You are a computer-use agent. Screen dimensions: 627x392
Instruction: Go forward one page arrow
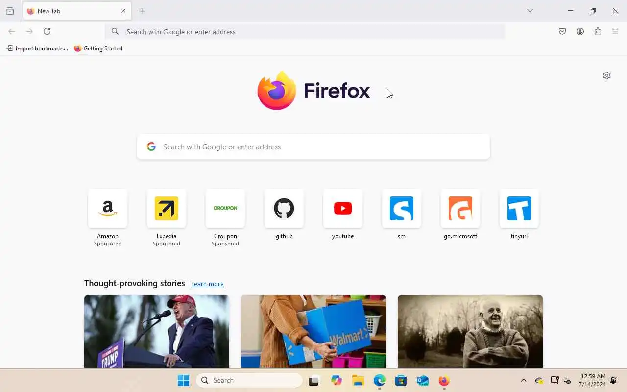click(x=29, y=31)
